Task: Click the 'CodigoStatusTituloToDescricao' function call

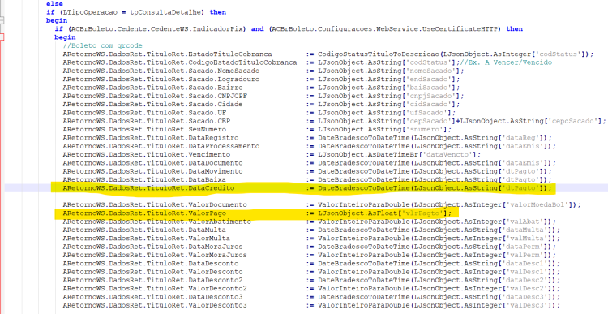Action: tap(379, 54)
